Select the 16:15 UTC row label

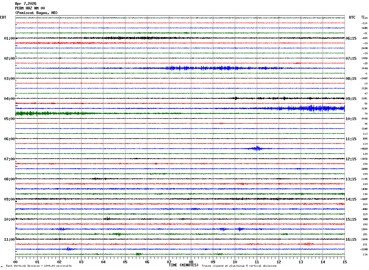click(x=351, y=240)
